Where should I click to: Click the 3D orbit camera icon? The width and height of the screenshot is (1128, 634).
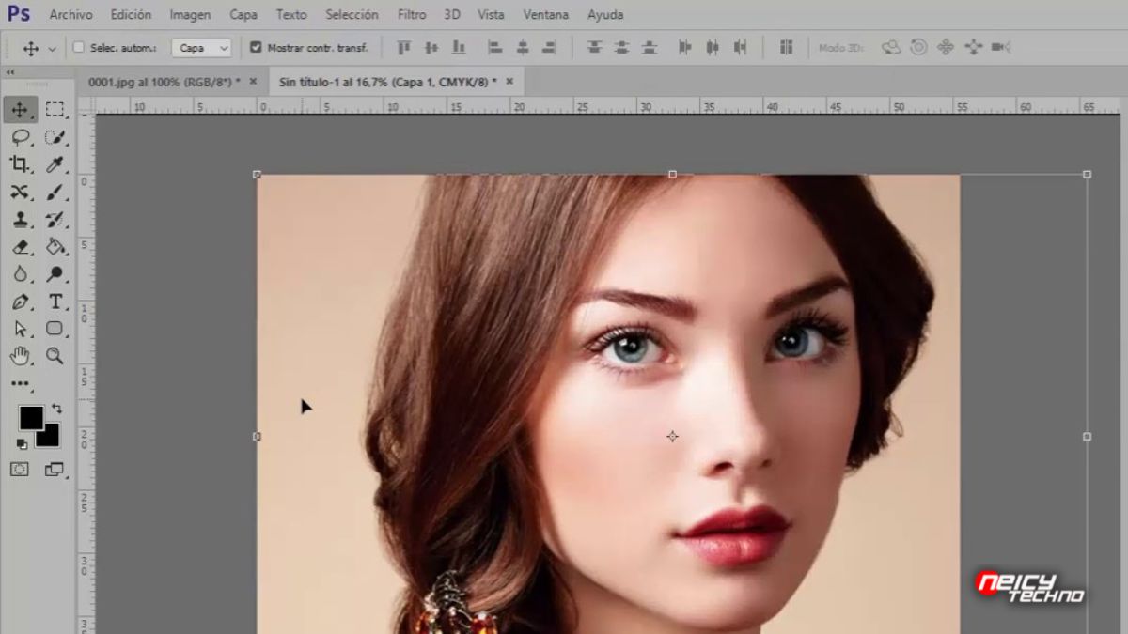(891, 47)
